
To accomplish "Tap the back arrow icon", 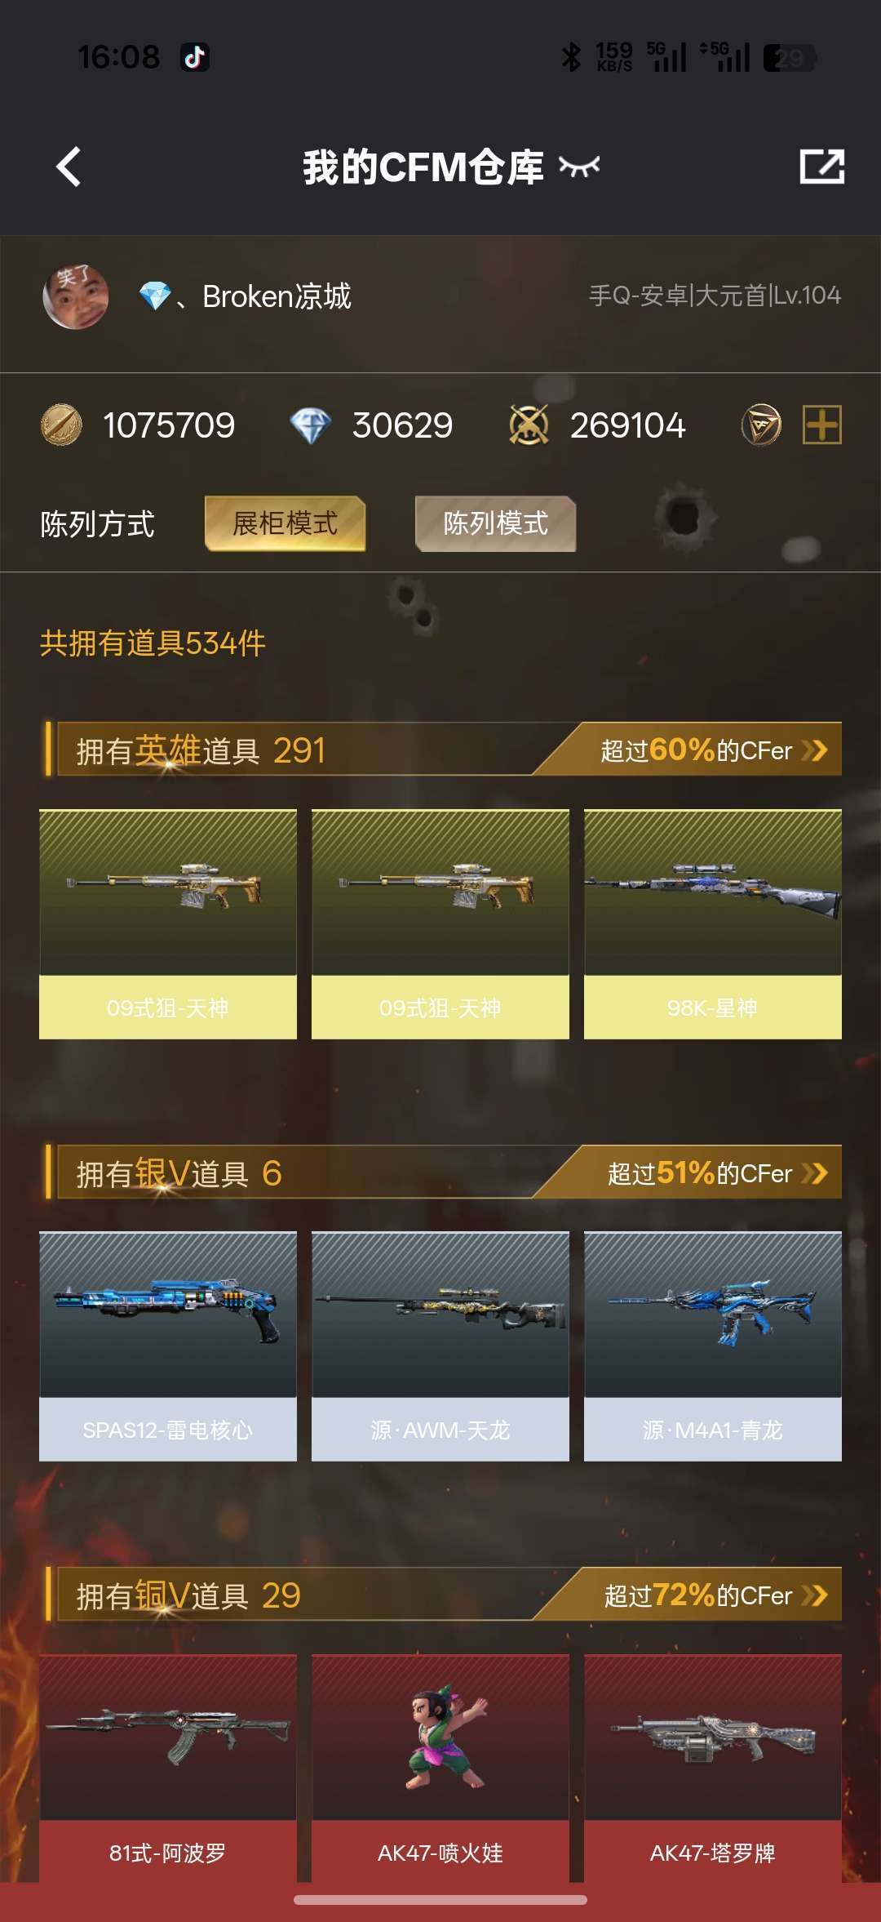I will 69,167.
